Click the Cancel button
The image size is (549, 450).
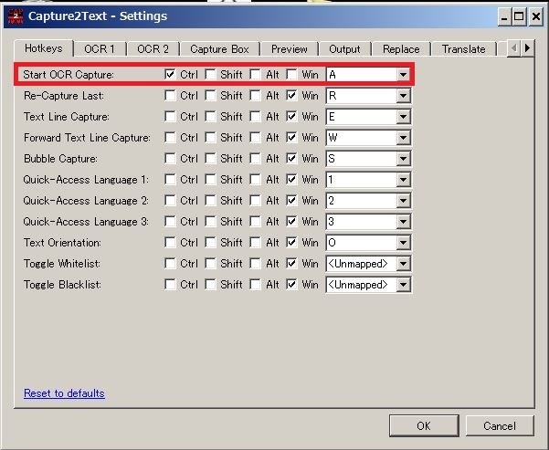pos(500,425)
